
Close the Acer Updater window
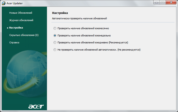tap(171, 2)
